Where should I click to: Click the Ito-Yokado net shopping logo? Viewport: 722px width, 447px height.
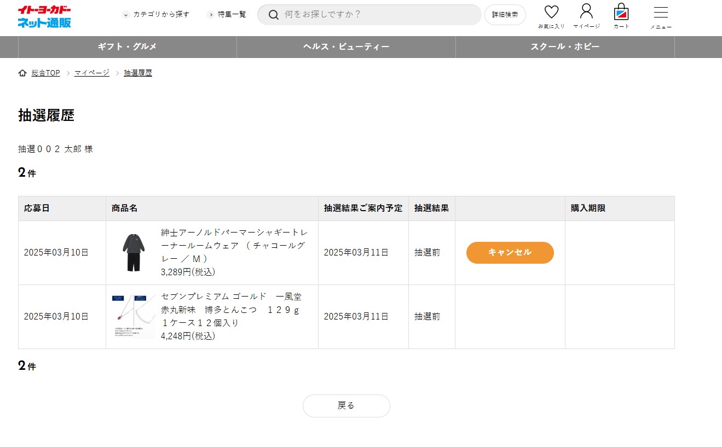click(x=44, y=16)
